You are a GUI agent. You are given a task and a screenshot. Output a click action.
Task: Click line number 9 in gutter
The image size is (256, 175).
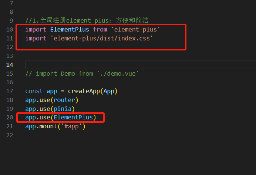click(x=11, y=21)
